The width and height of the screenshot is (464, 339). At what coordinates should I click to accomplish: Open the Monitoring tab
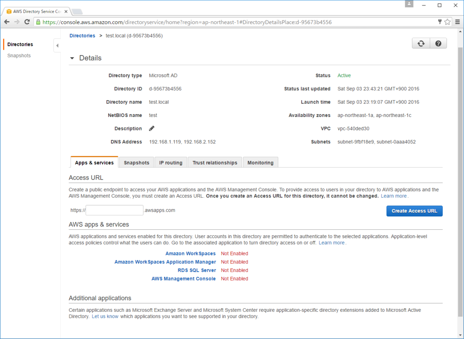pos(261,163)
